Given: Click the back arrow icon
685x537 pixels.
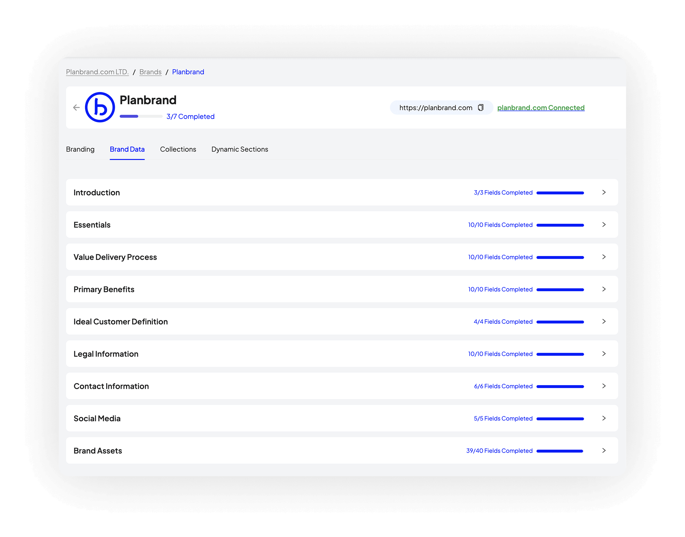Looking at the screenshot, I should point(76,107).
